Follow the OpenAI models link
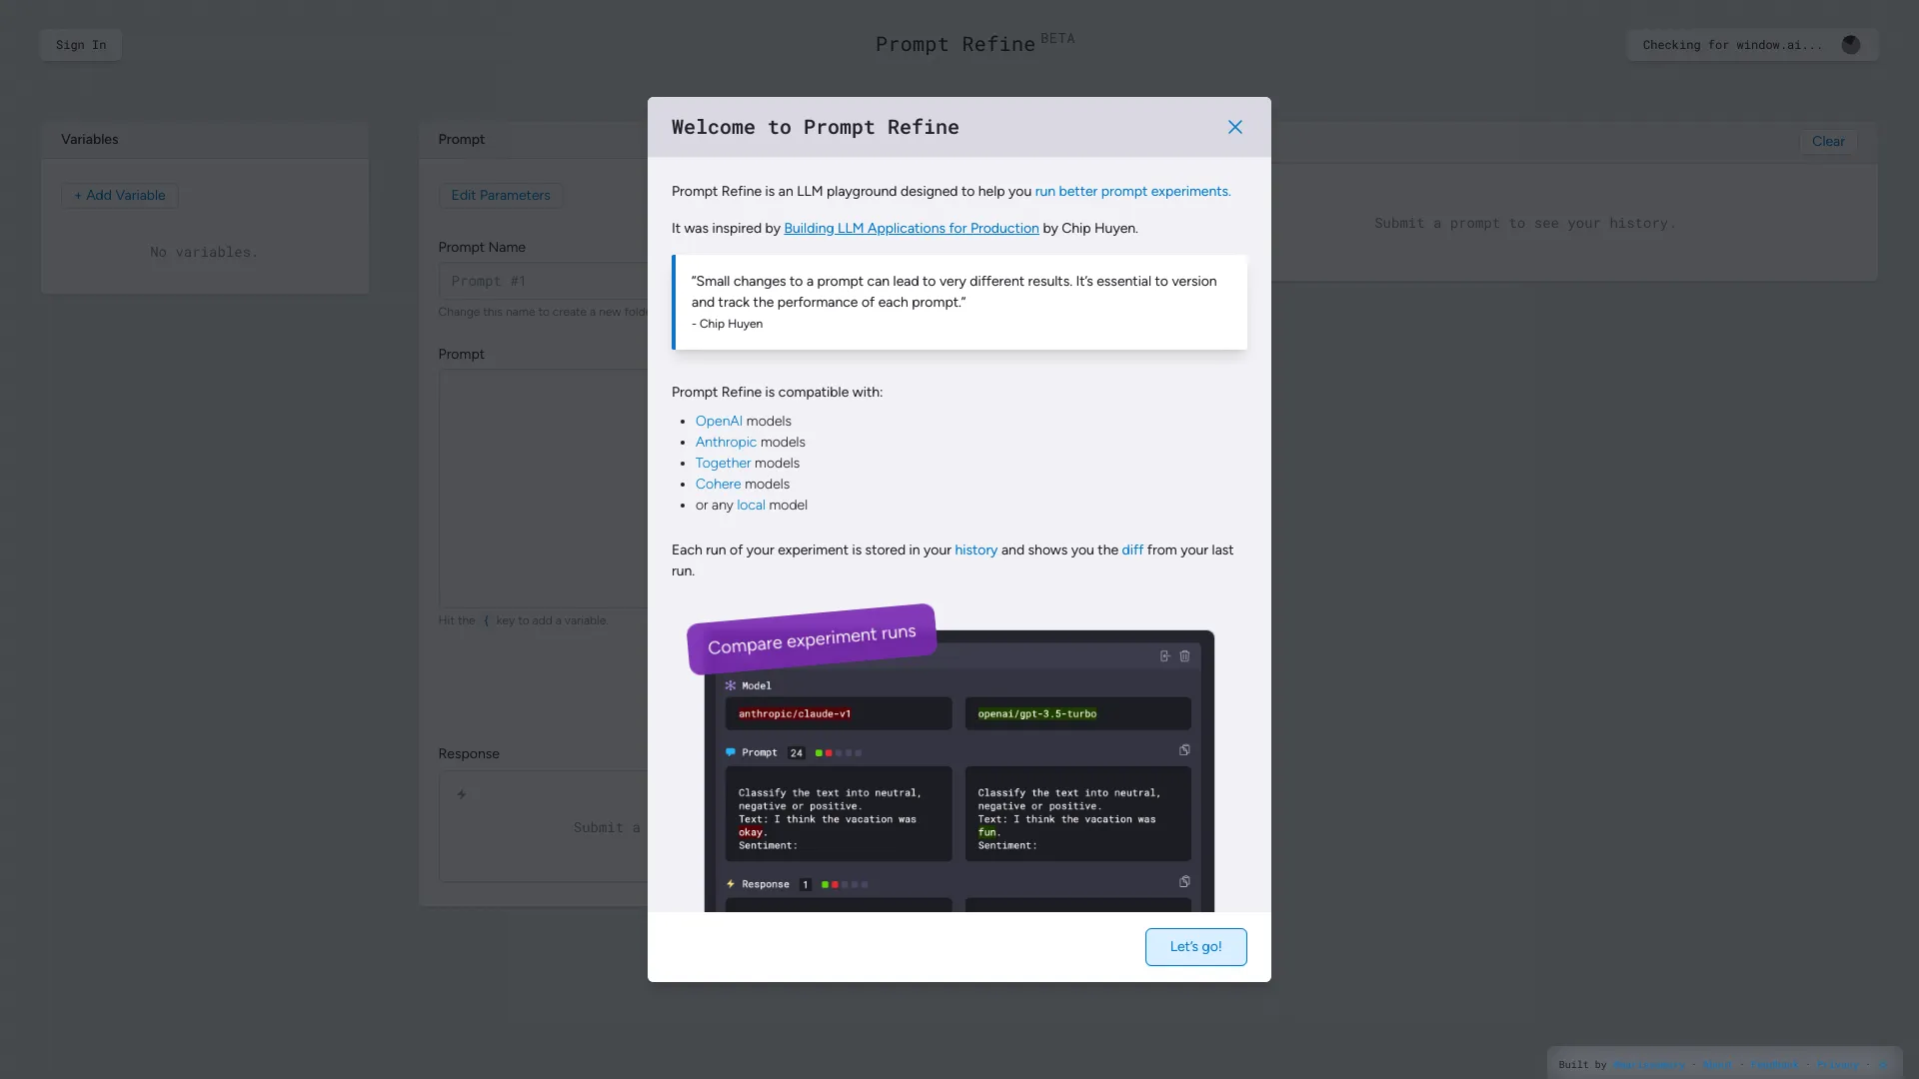1919x1079 pixels. (x=719, y=421)
